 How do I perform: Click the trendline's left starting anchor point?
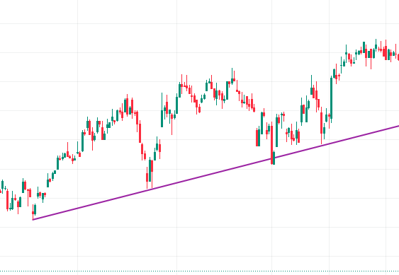33,220
